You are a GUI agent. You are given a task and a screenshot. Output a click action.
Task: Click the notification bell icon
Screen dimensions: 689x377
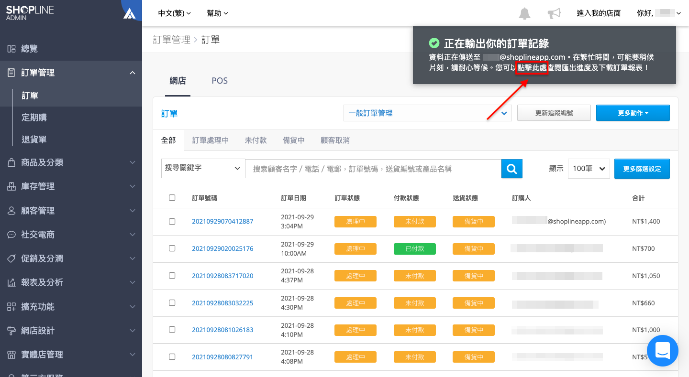pos(525,13)
